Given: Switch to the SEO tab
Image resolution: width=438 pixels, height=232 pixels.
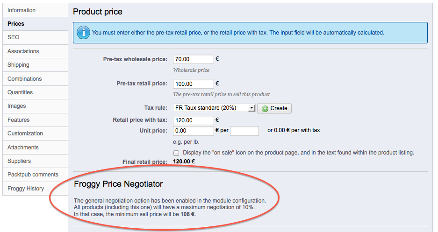Looking at the screenshot, I should (x=35, y=37).
